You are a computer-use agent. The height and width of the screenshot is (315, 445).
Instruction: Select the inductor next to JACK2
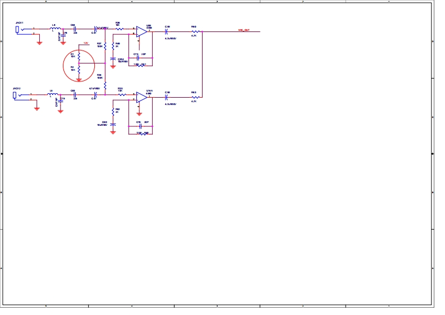52,94
